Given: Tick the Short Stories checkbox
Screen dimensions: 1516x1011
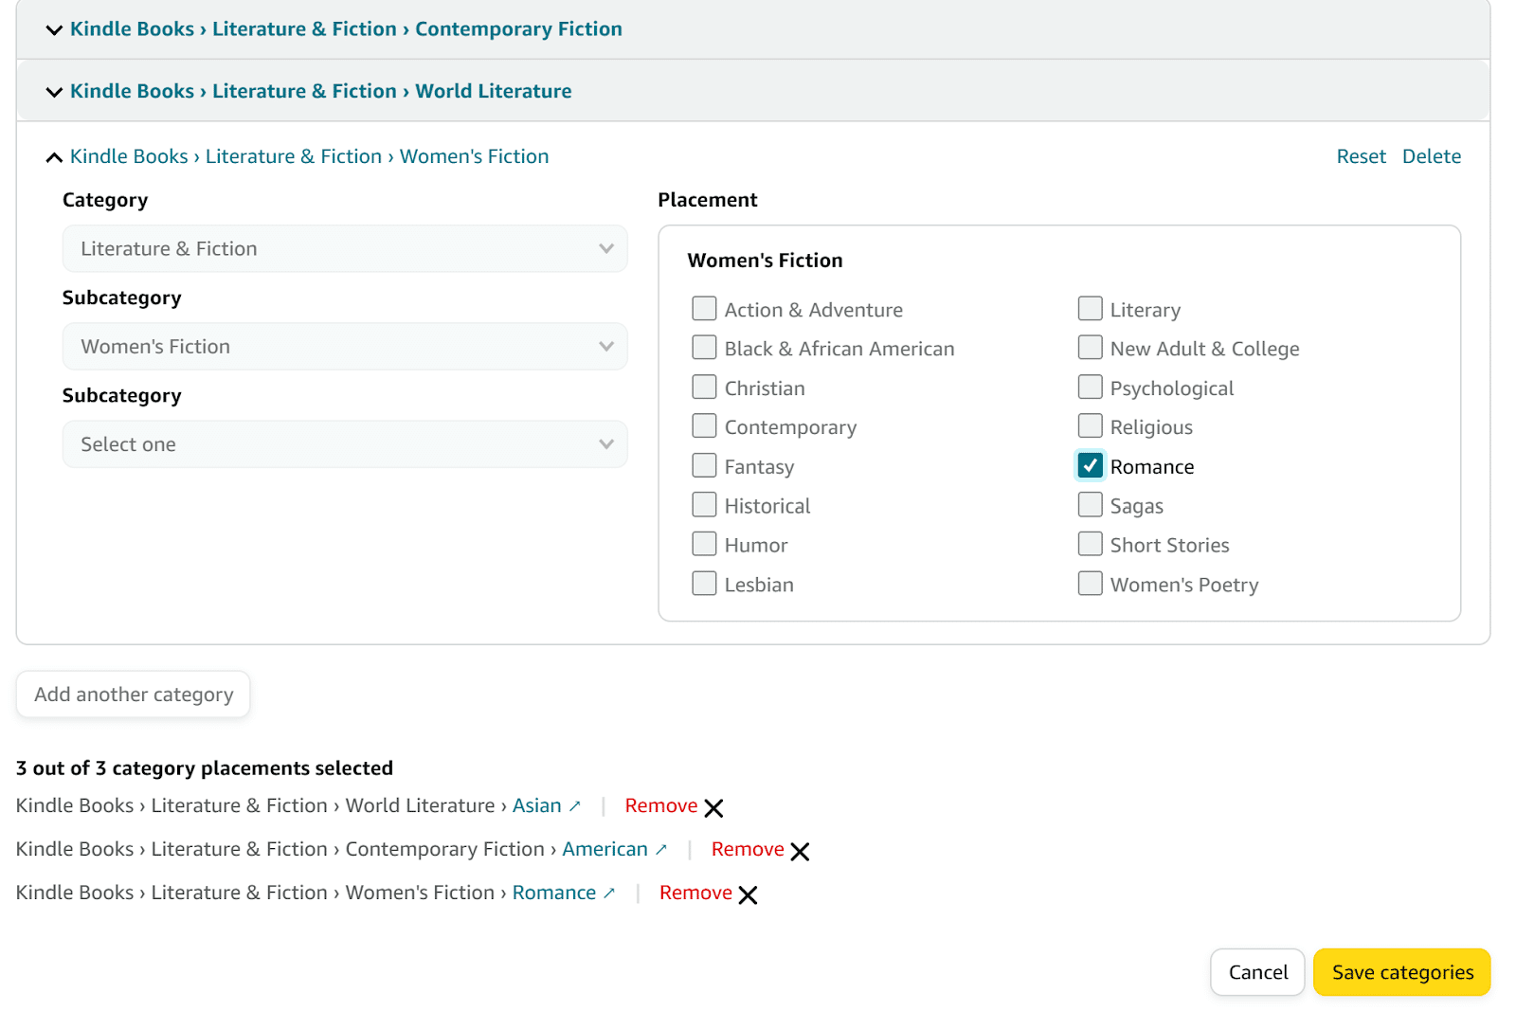Looking at the screenshot, I should 1090,544.
